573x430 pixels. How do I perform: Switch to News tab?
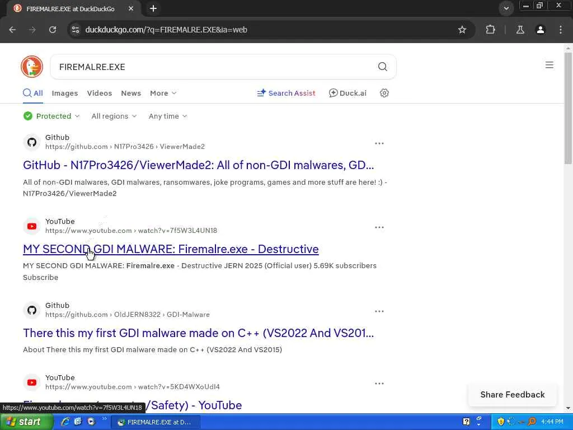pyautogui.click(x=131, y=94)
